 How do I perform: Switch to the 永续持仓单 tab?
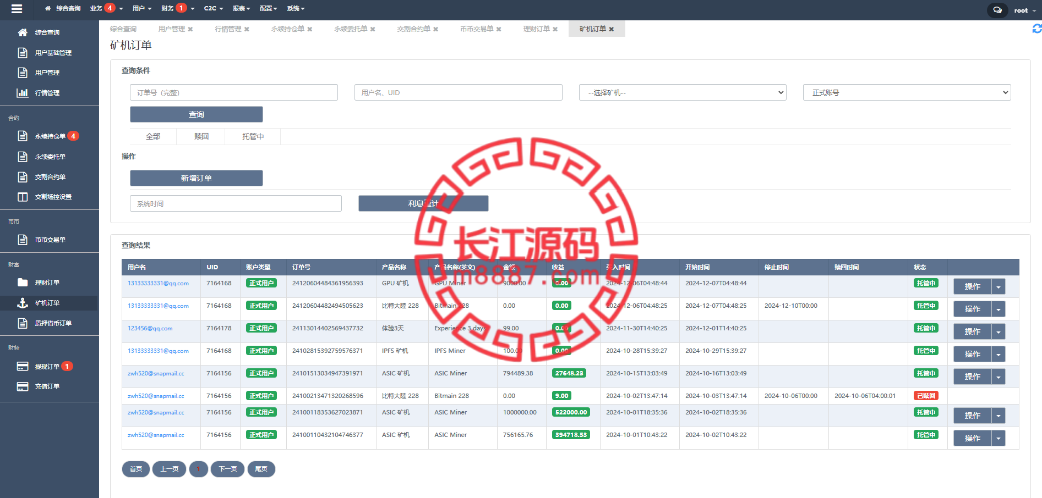point(288,29)
